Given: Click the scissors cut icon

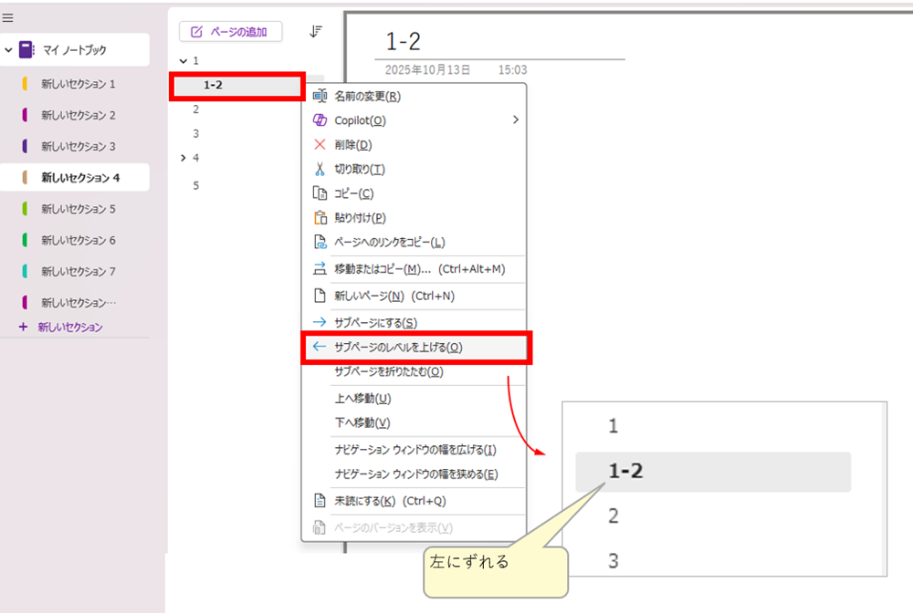Looking at the screenshot, I should click(x=320, y=169).
